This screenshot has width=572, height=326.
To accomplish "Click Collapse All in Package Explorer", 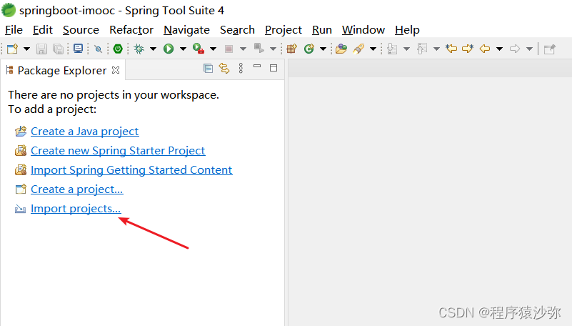I will 209,68.
